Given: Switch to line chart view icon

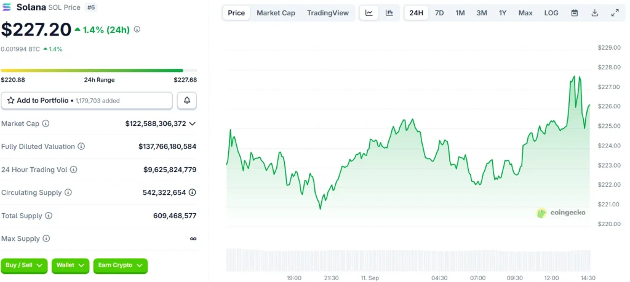Looking at the screenshot, I should click(369, 13).
